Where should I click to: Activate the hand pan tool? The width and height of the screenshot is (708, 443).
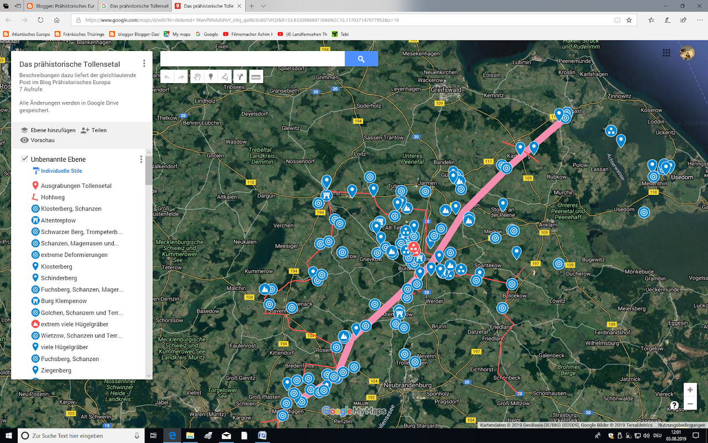click(197, 76)
